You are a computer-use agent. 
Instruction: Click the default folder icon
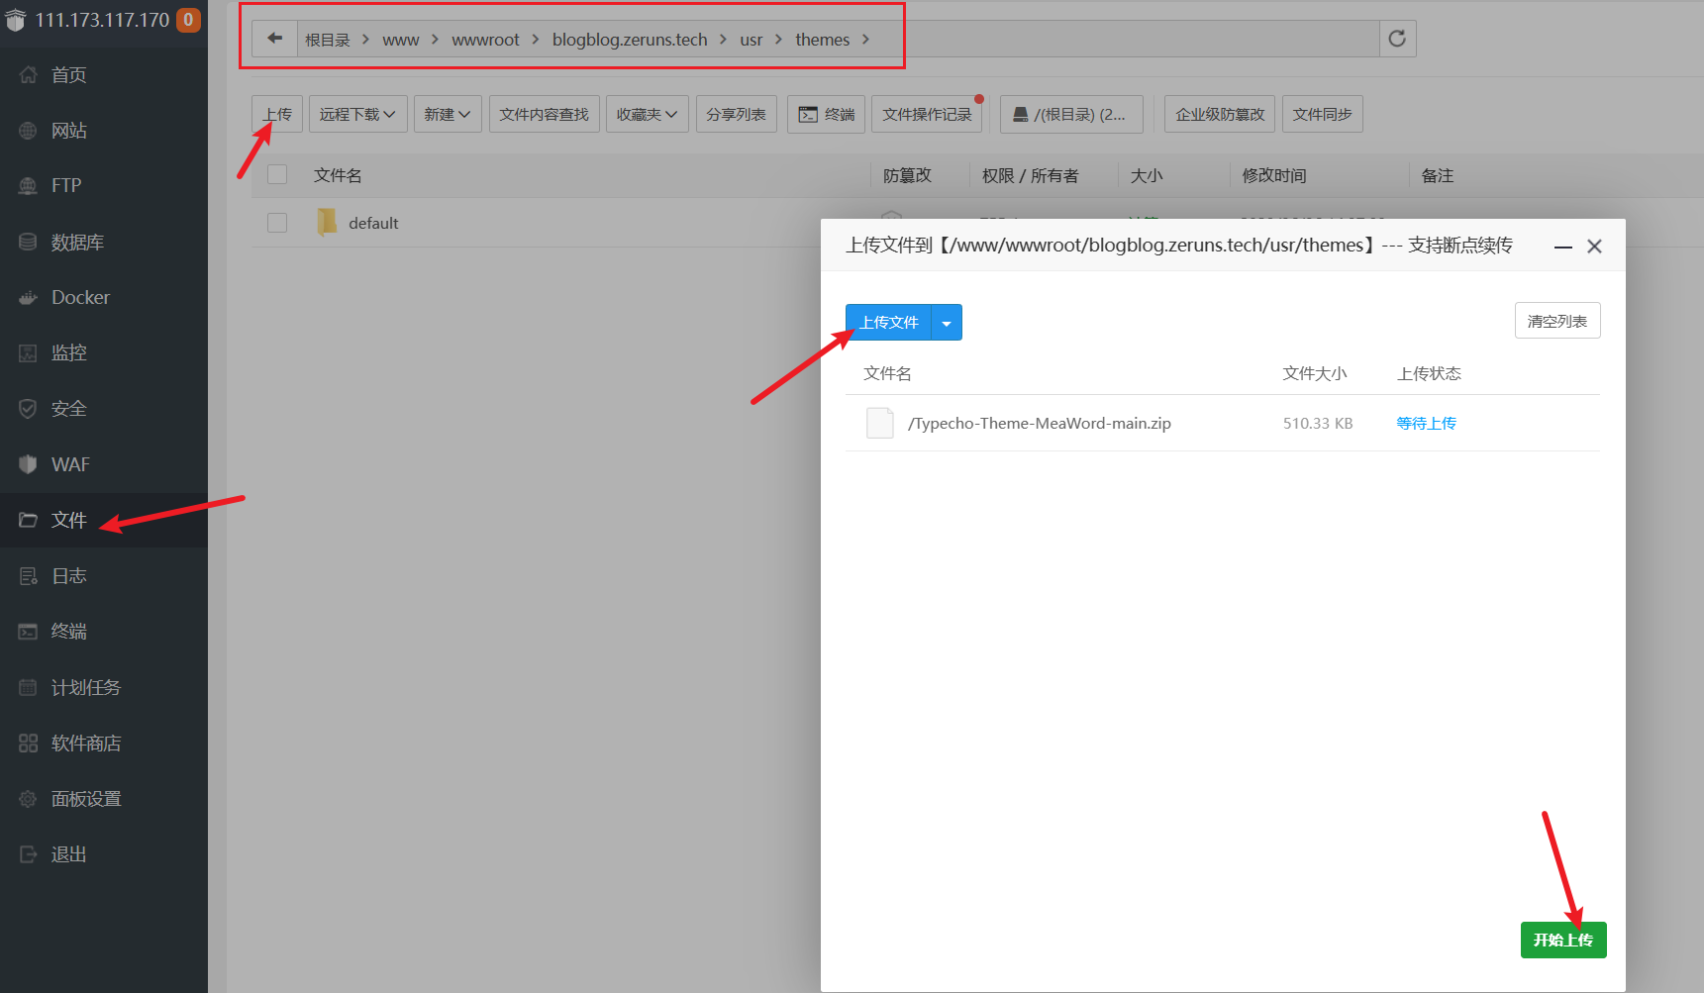326,223
